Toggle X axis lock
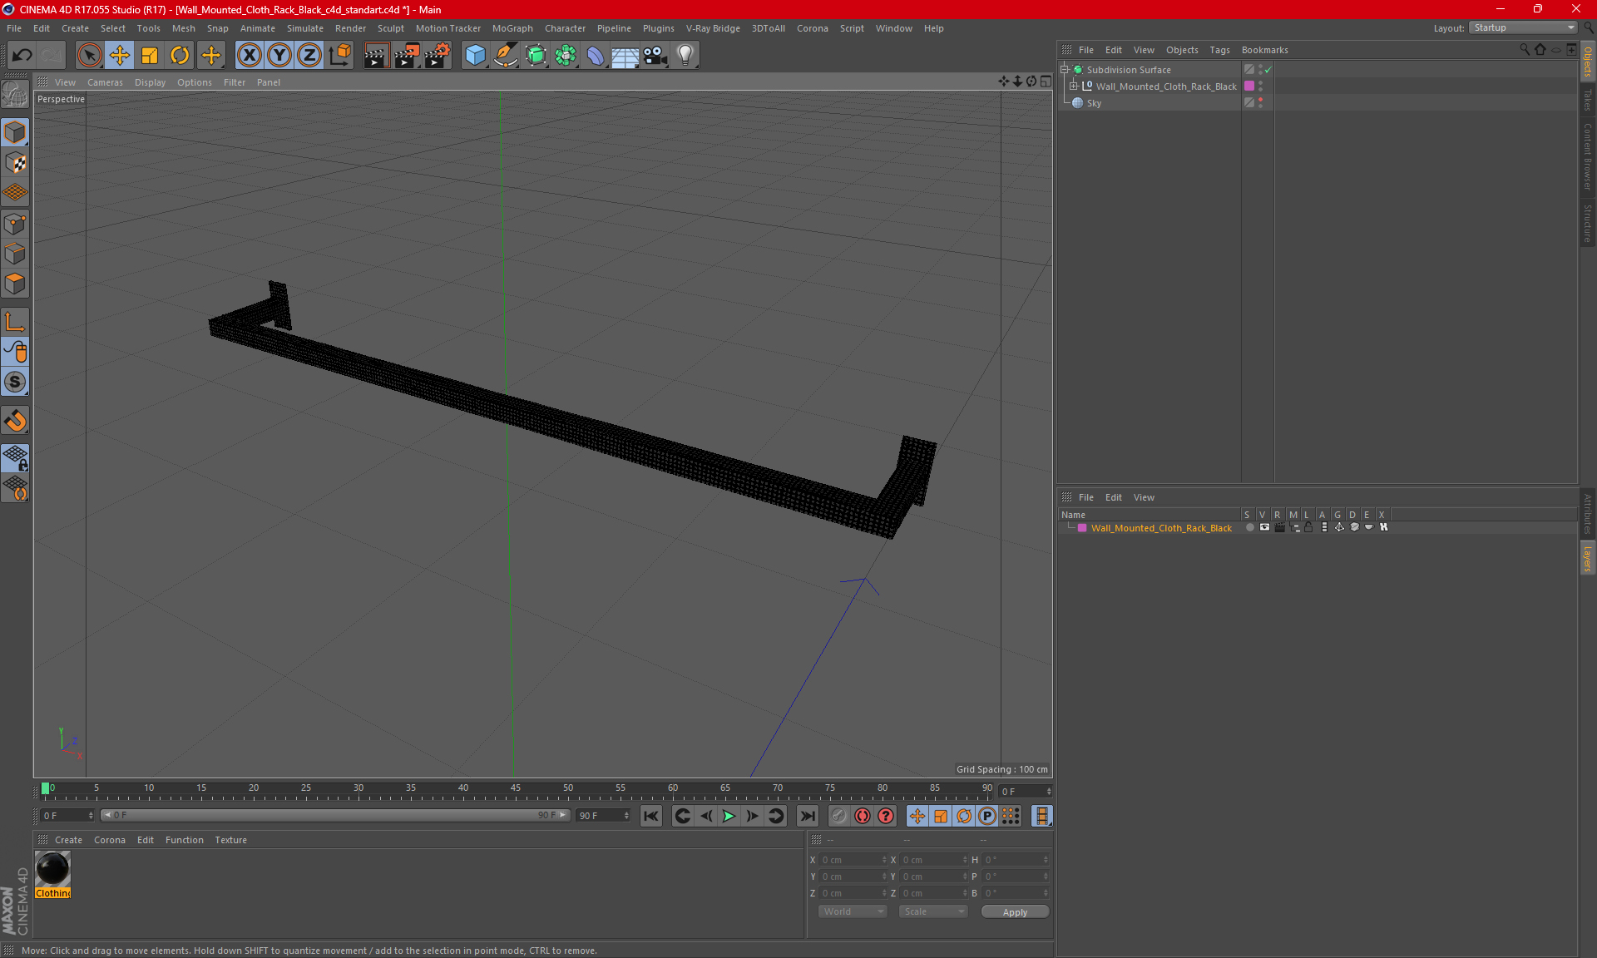The height and width of the screenshot is (958, 1597). click(249, 55)
